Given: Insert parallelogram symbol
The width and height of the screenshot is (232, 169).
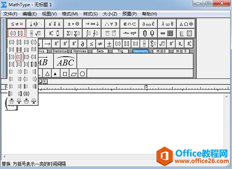Looking at the screenshot, I should tap(74, 74).
